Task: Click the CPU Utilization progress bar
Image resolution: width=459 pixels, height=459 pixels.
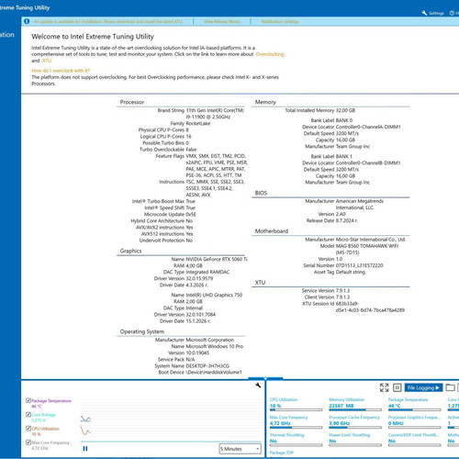Action: click(x=296, y=409)
